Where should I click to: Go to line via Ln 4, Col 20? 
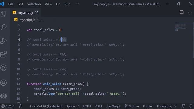[46, 106]
